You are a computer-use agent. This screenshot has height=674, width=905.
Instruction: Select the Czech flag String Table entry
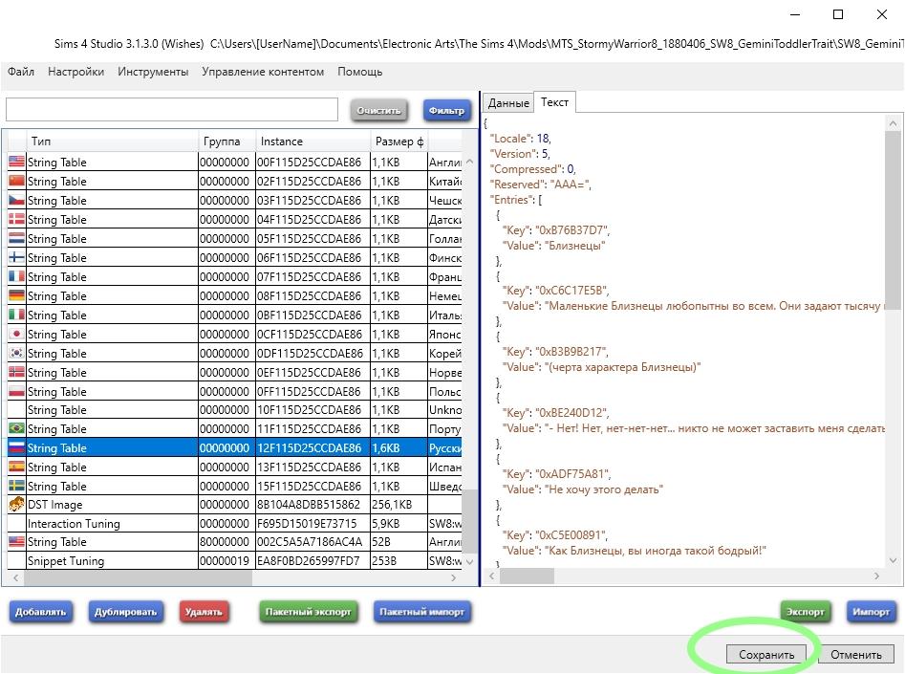coord(57,201)
